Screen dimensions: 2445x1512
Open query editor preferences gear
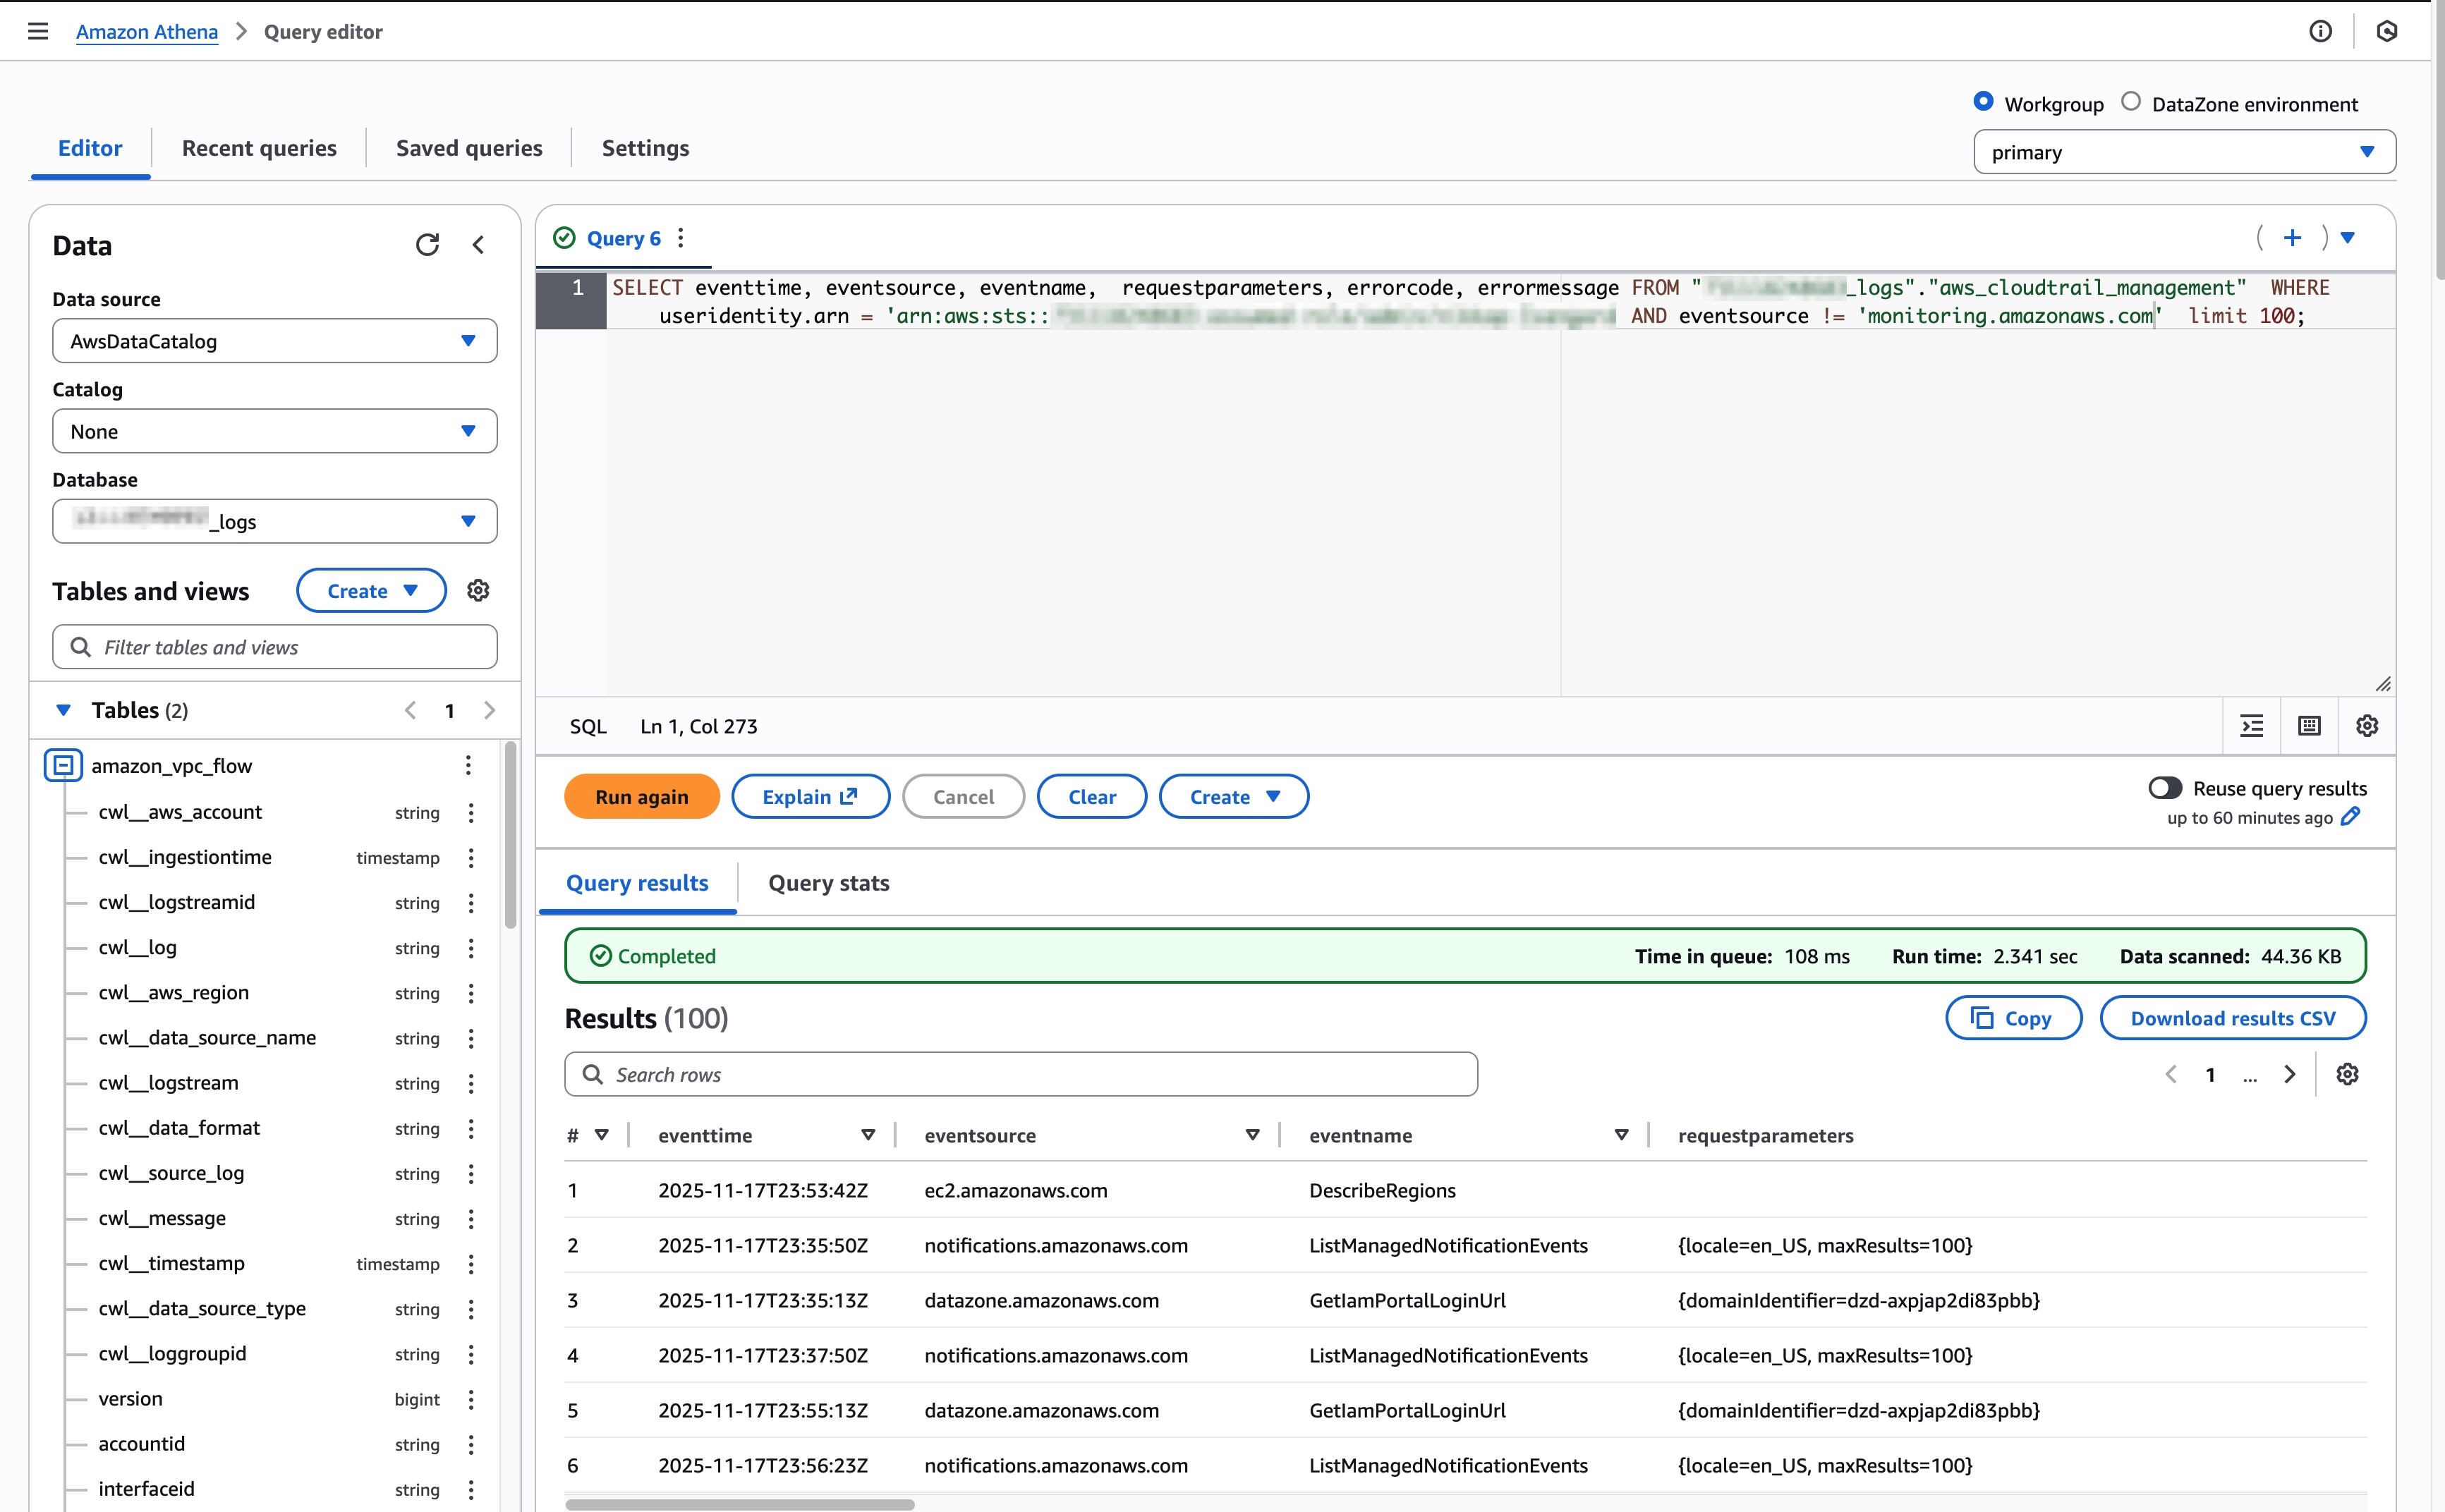click(2366, 726)
